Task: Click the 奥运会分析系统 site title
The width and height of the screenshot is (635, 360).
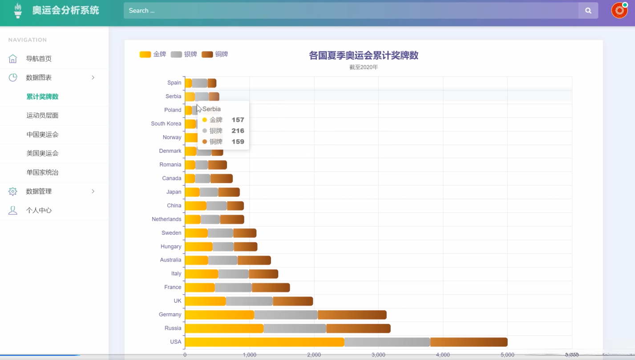Action: click(x=65, y=10)
